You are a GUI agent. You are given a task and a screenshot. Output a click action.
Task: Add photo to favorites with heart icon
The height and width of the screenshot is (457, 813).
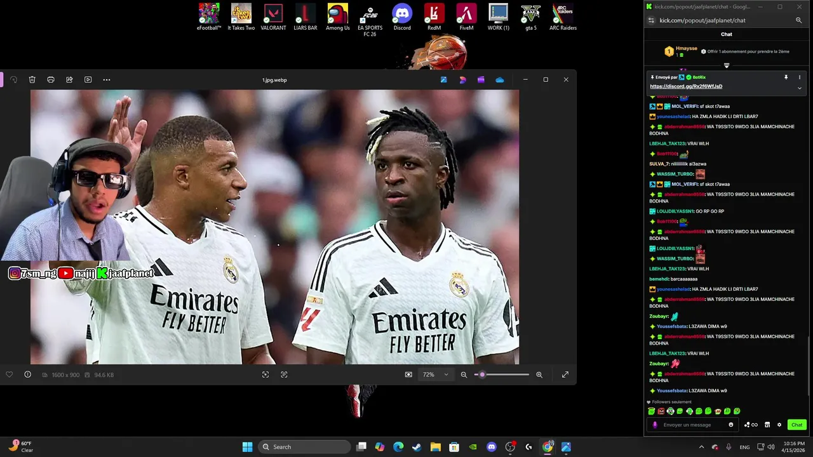pos(9,374)
